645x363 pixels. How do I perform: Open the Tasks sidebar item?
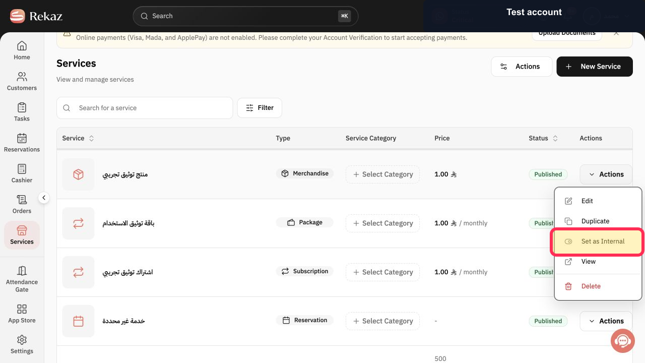coord(22,112)
